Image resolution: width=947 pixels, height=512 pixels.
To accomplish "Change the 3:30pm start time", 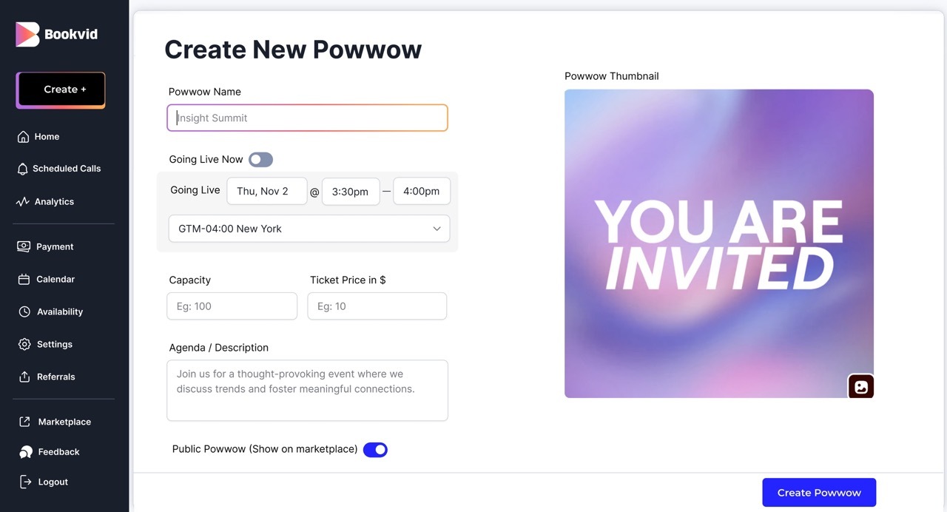I will click(350, 191).
